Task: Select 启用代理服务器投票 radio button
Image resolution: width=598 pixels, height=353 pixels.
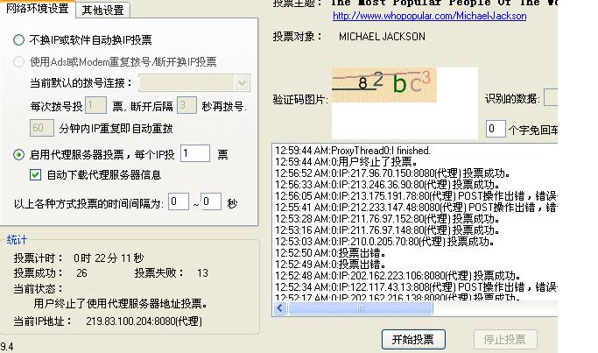Action: [19, 154]
